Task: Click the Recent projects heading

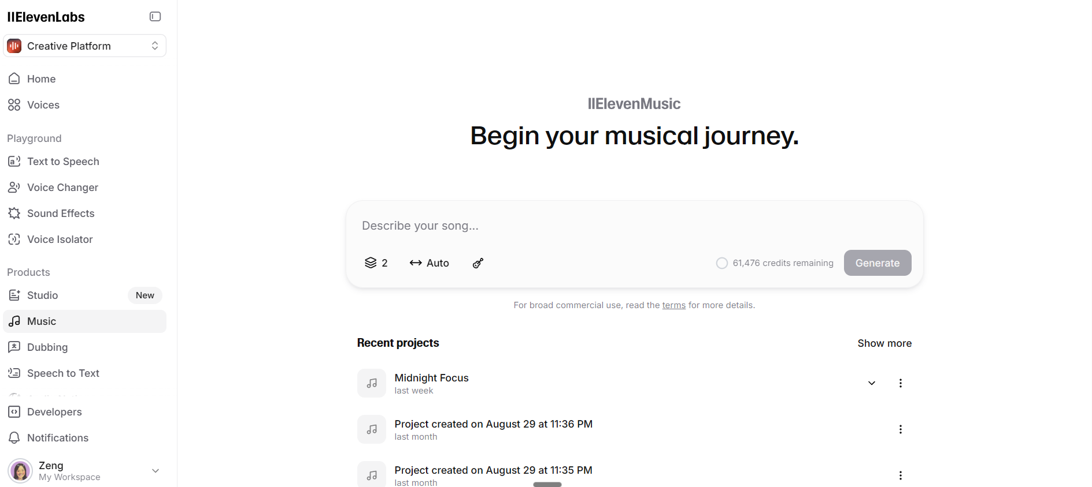Action: tap(398, 343)
